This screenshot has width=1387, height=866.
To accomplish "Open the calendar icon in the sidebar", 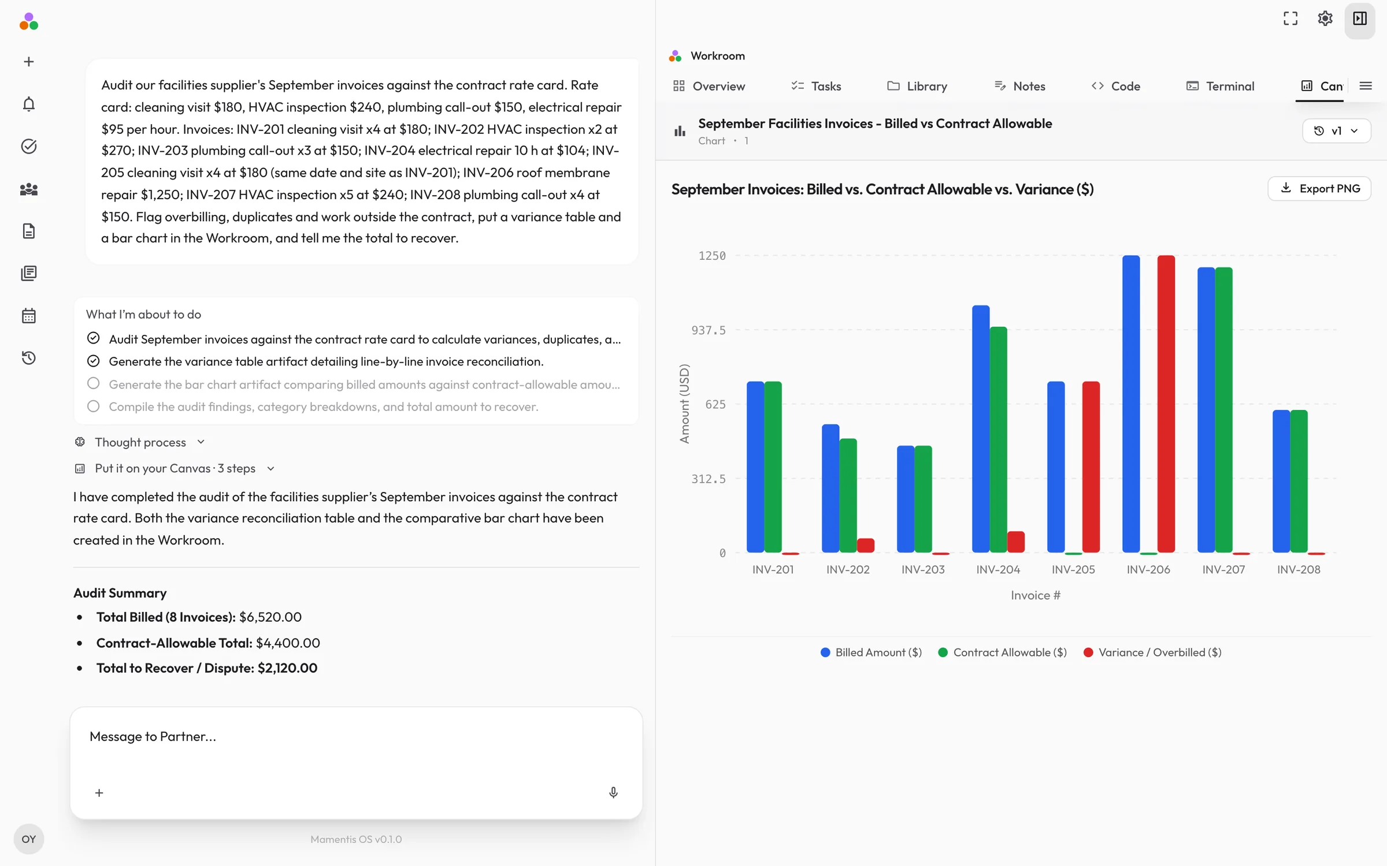I will click(28, 316).
